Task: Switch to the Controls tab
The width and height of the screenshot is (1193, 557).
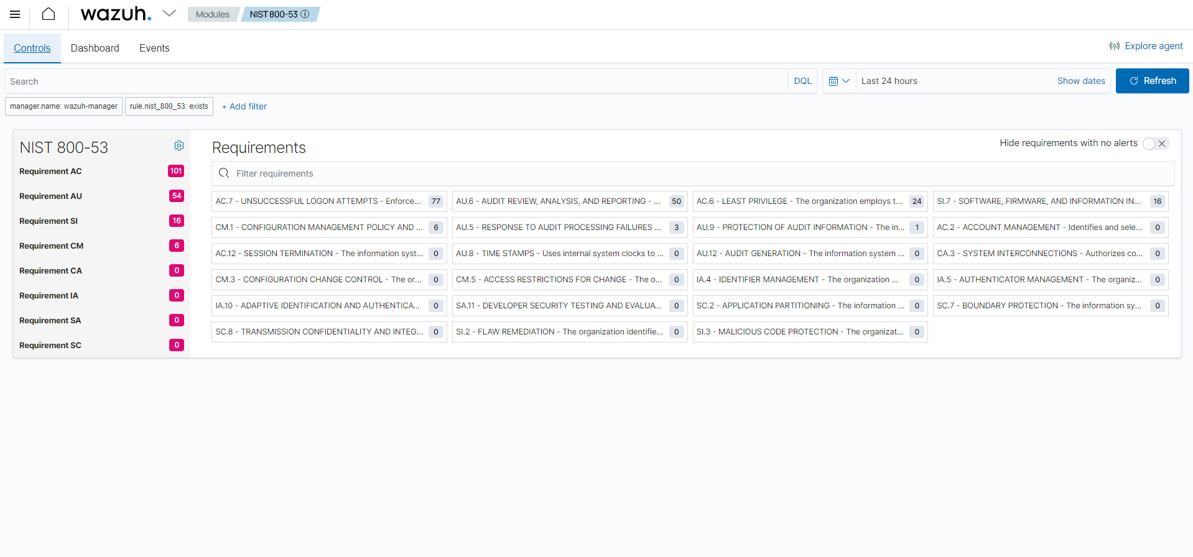Action: pyautogui.click(x=32, y=48)
